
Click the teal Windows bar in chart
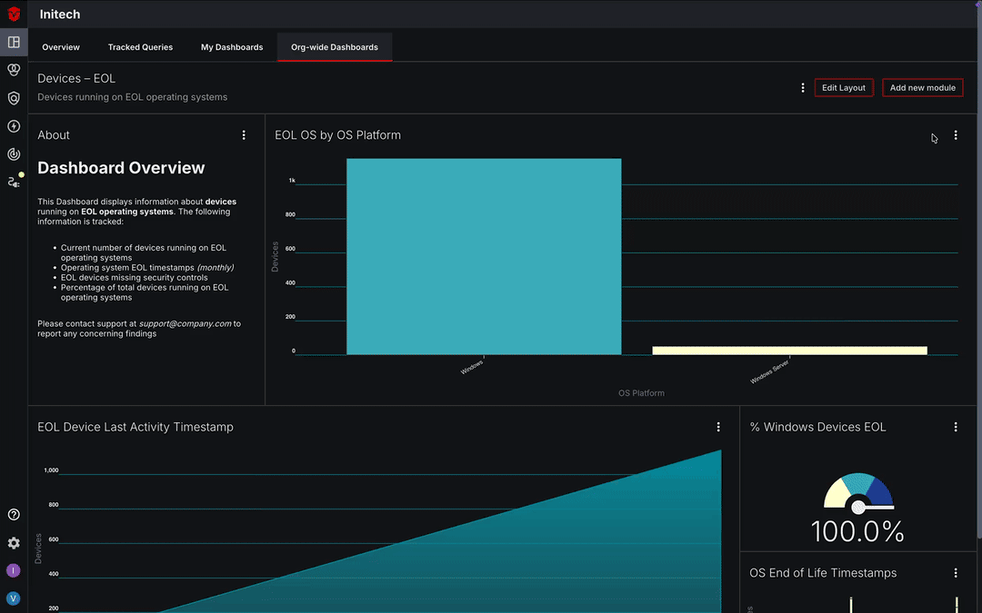[x=484, y=256]
